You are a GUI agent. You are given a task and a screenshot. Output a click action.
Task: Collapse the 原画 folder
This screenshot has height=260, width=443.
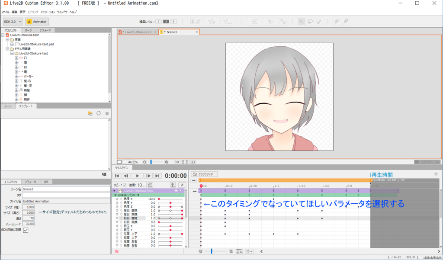click(x=8, y=39)
